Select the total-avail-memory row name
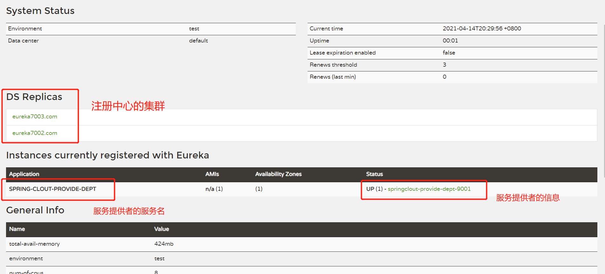605x274 pixels. coord(34,244)
